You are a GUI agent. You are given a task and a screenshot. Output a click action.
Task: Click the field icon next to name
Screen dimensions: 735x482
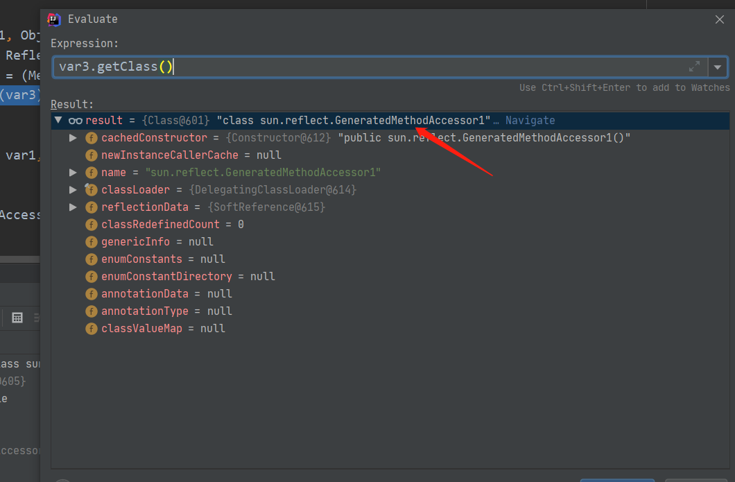point(92,173)
